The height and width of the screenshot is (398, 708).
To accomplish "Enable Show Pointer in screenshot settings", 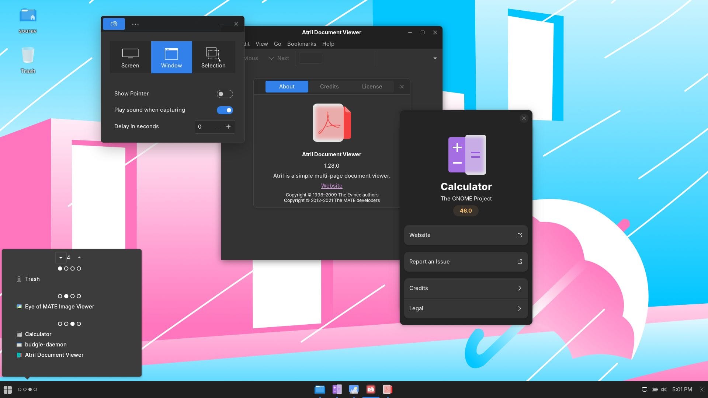I will point(225,94).
